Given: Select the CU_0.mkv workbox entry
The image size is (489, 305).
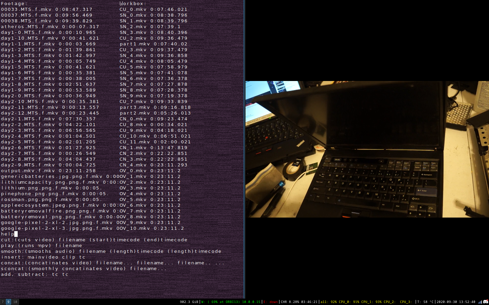Looking at the screenshot, I should click(x=153, y=9).
